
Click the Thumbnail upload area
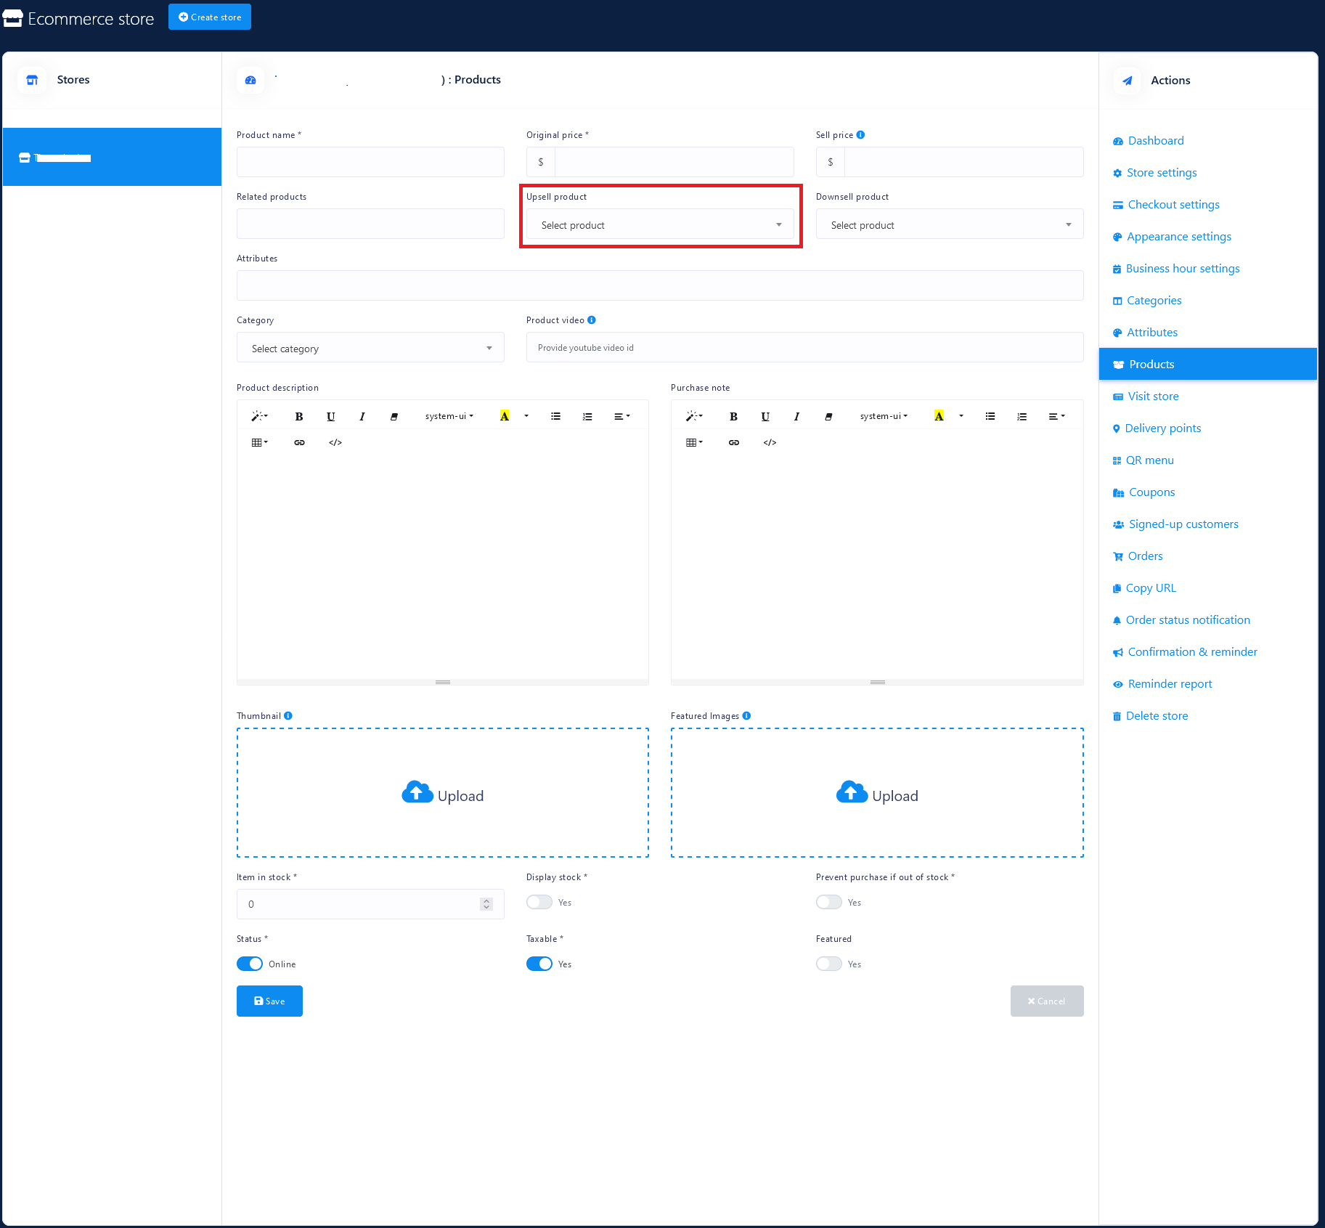(442, 793)
